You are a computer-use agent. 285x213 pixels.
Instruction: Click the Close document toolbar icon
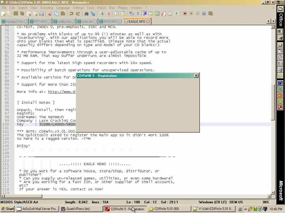pos(29,14)
